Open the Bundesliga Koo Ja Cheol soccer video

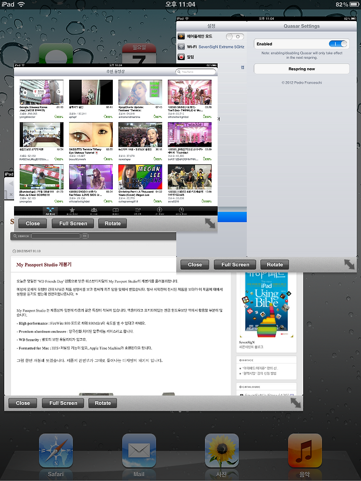point(42,177)
